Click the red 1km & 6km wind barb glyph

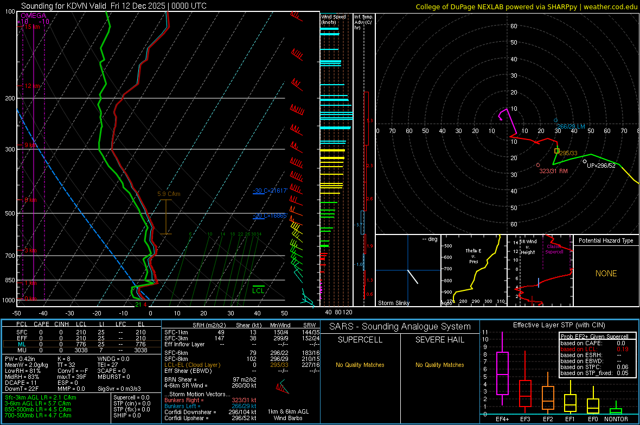tap(281, 388)
